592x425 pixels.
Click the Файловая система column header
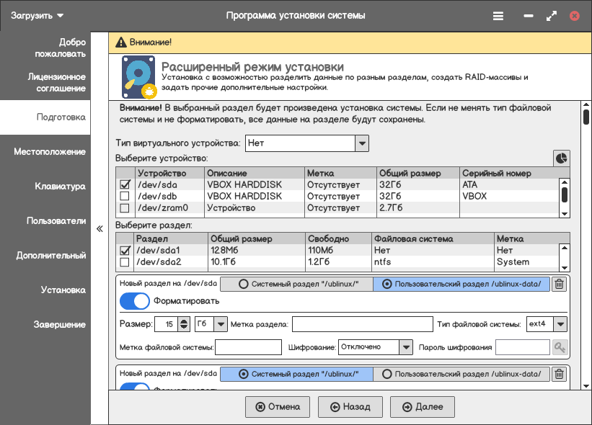pyautogui.click(x=433, y=238)
